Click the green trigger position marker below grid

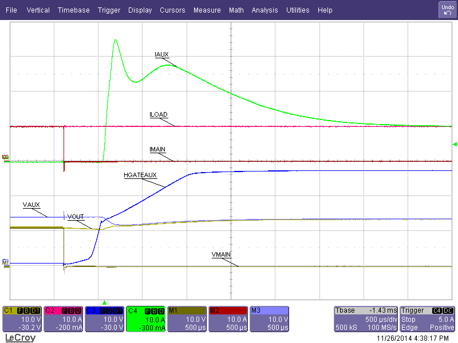[105, 304]
